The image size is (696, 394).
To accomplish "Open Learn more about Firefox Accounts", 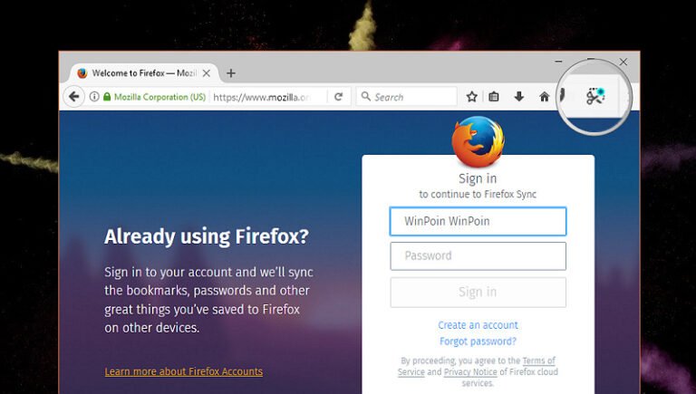I will click(183, 371).
